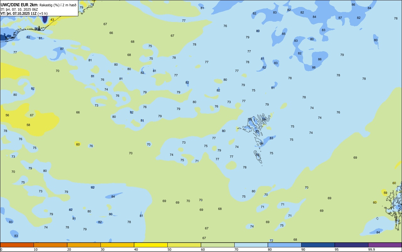Select the orange 10–20 legend color segment
The width and height of the screenshot is (402, 252).
[50, 245]
